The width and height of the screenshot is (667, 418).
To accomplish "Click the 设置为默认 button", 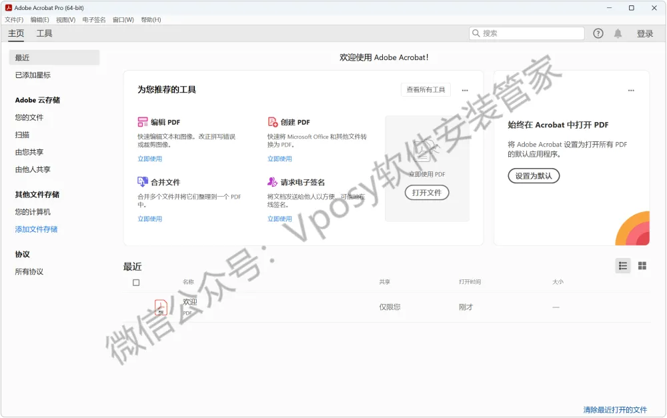I will 534,175.
